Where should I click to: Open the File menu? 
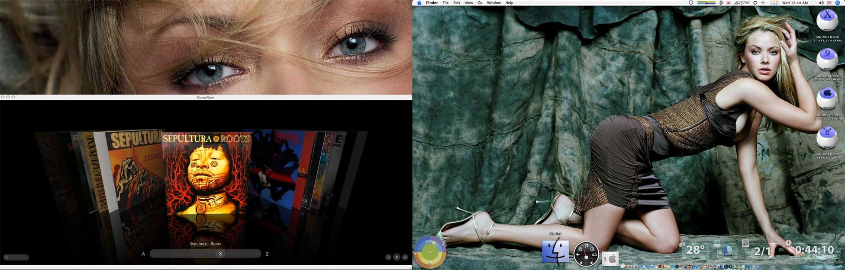(445, 3)
